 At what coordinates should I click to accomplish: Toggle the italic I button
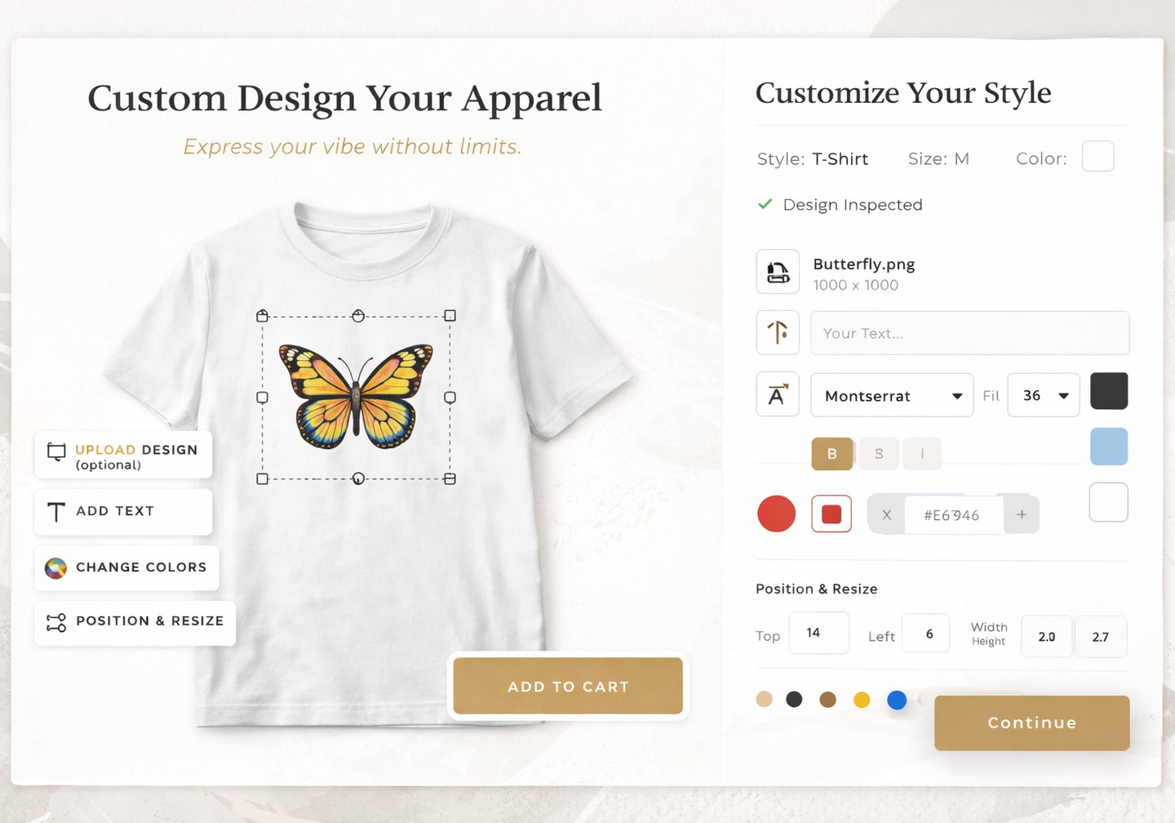pos(922,454)
